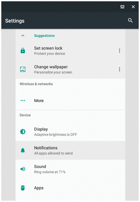This screenshot has width=140, height=202.
Task: Open Set screen lock suggestion
Action: 71,50
